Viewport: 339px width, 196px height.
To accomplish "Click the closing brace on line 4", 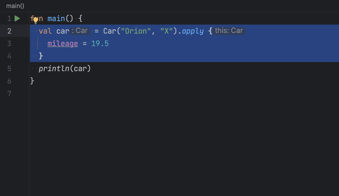I will [x=41, y=56].
